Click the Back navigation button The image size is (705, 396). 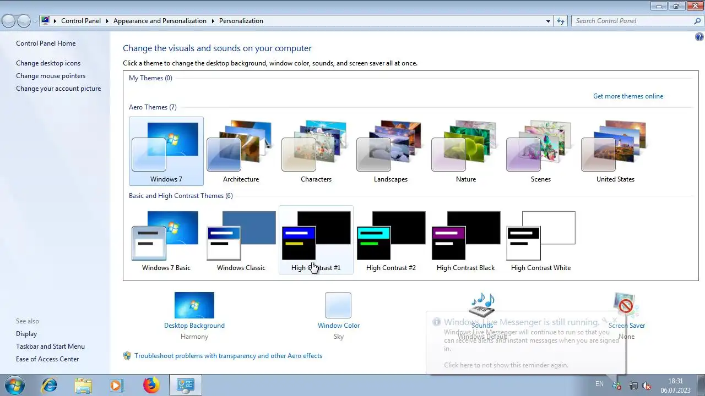9,21
